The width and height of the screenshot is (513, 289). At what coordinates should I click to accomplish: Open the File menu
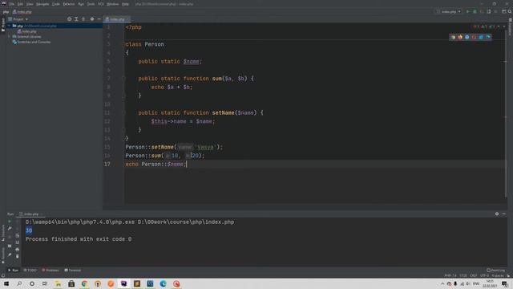[12, 4]
